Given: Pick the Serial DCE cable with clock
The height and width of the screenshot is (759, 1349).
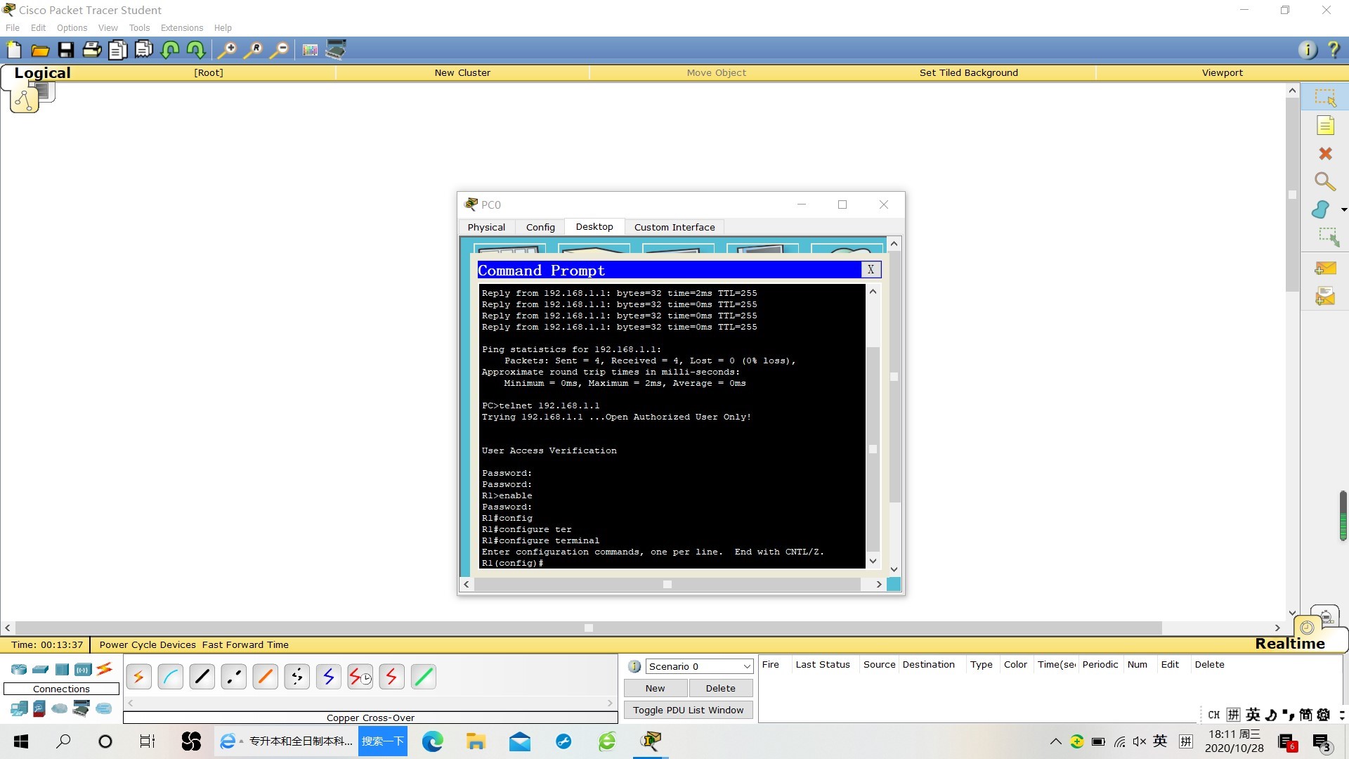Looking at the screenshot, I should point(360,677).
